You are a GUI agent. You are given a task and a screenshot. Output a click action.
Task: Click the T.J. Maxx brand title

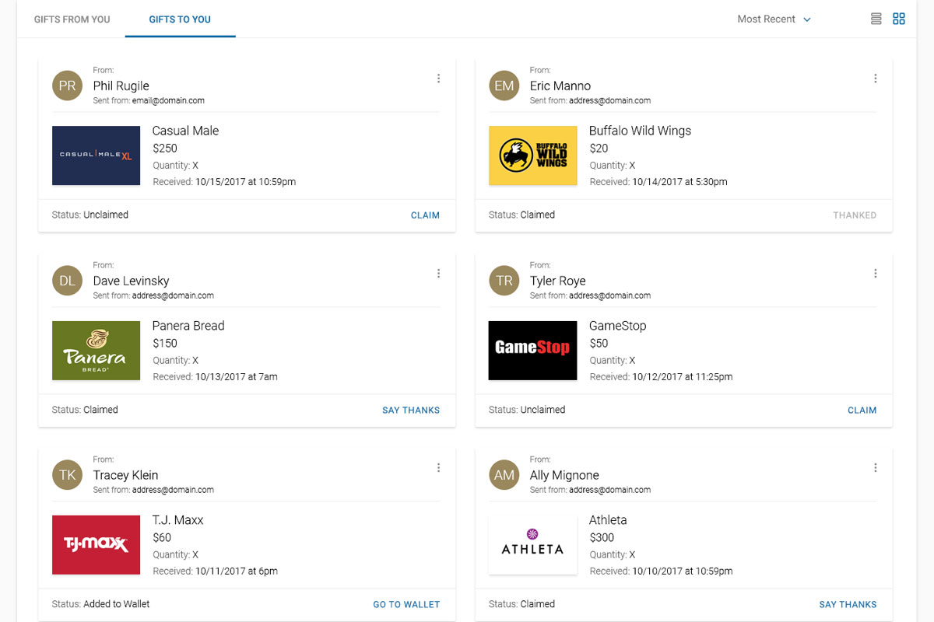pos(177,520)
